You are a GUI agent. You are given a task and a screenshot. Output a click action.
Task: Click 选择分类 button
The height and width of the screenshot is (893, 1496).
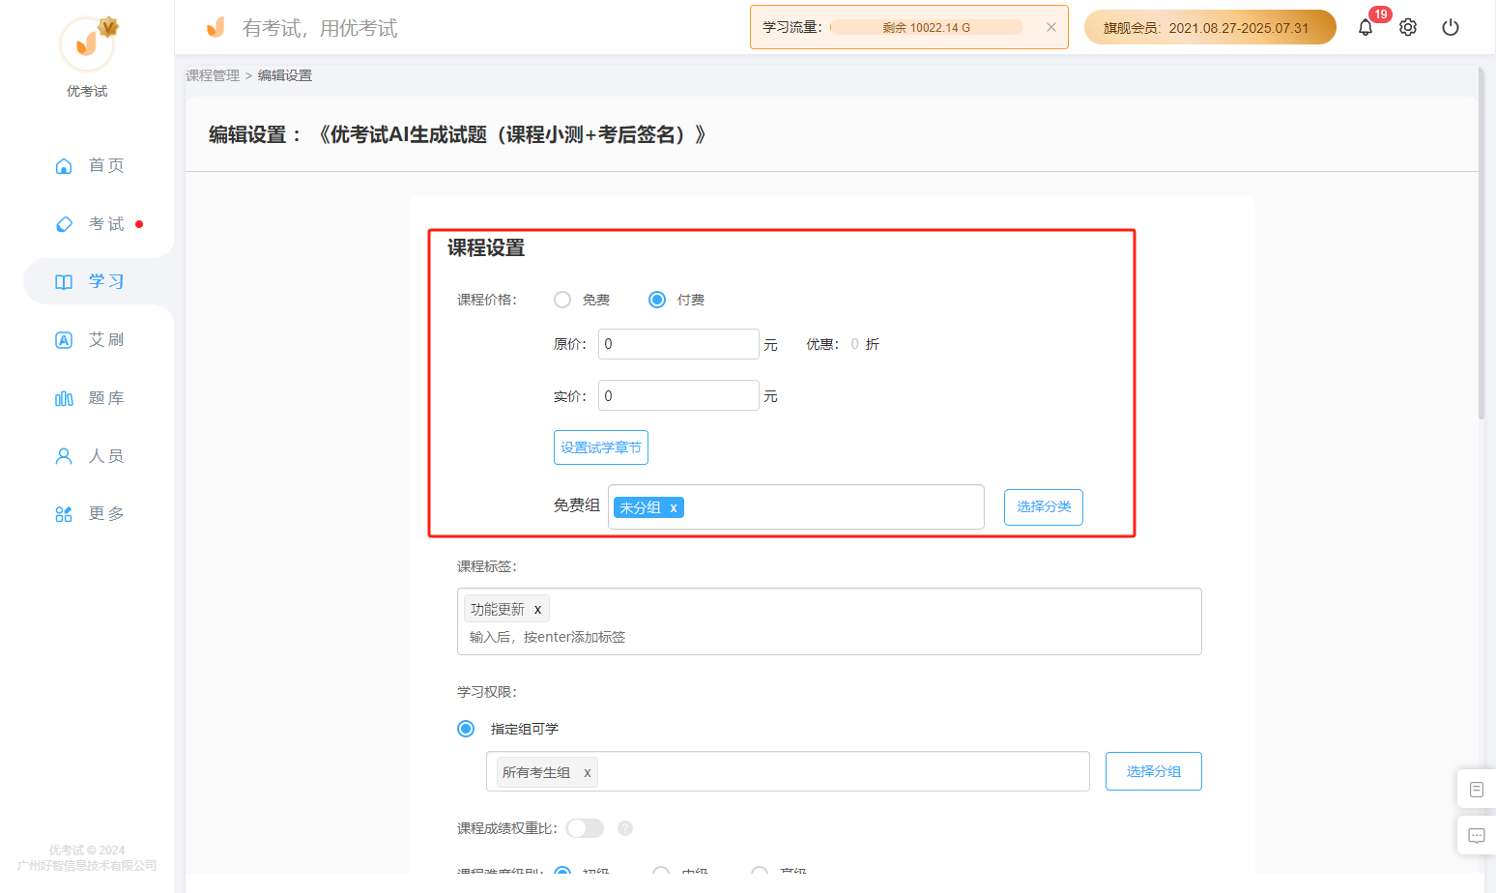coord(1044,507)
